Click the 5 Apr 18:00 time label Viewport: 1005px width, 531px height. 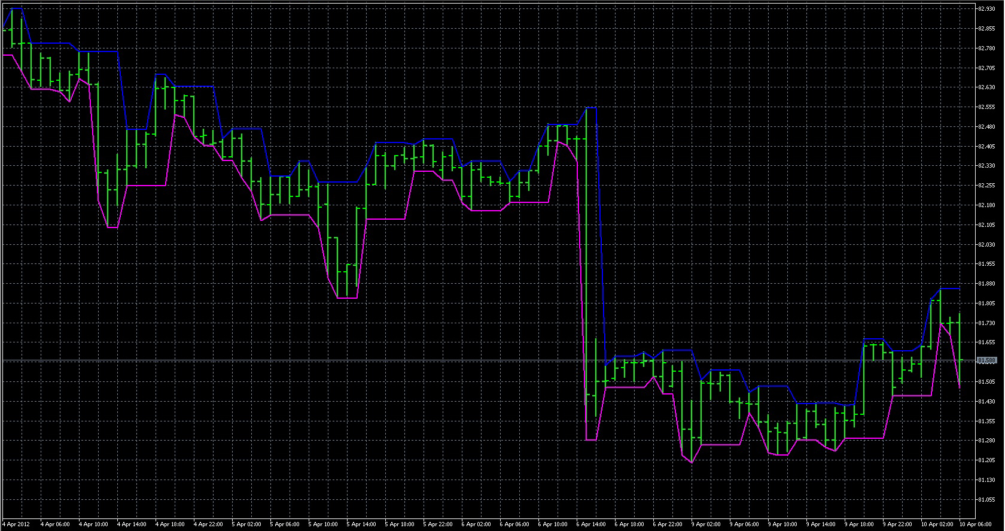(x=400, y=524)
